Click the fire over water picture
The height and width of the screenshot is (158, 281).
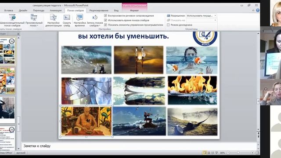(192, 90)
